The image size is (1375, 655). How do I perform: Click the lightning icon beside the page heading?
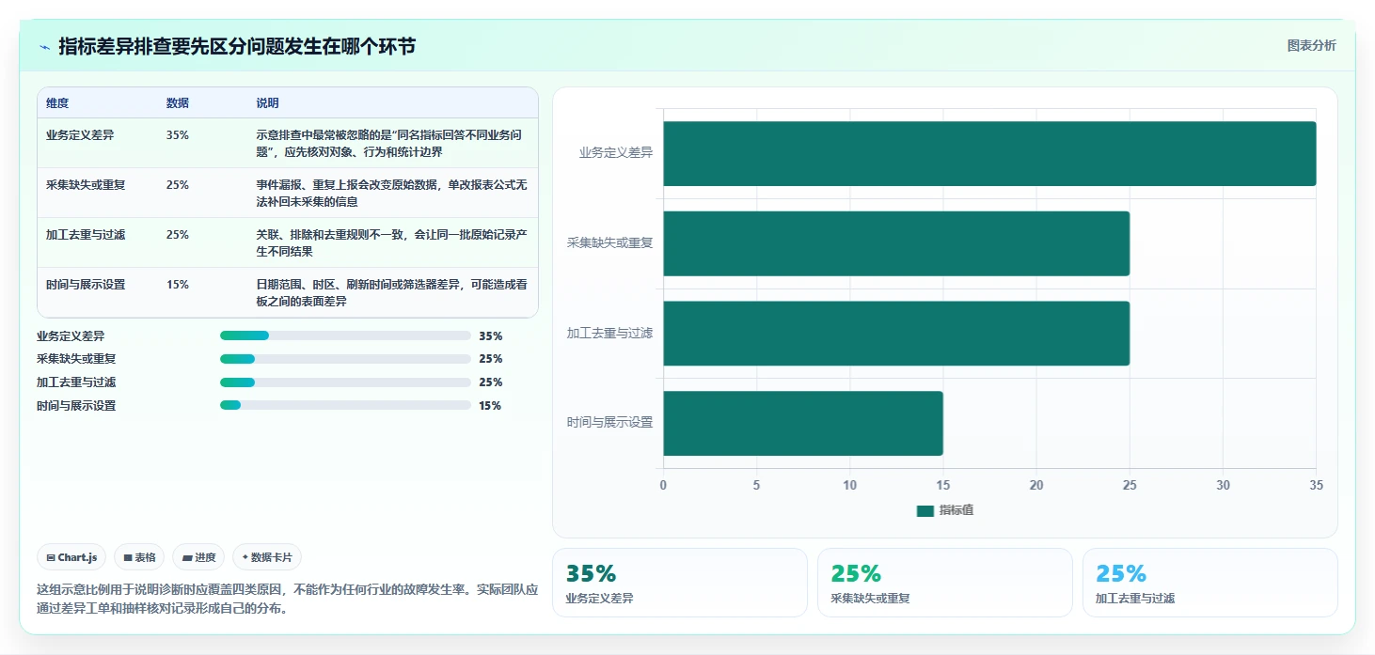(x=44, y=47)
